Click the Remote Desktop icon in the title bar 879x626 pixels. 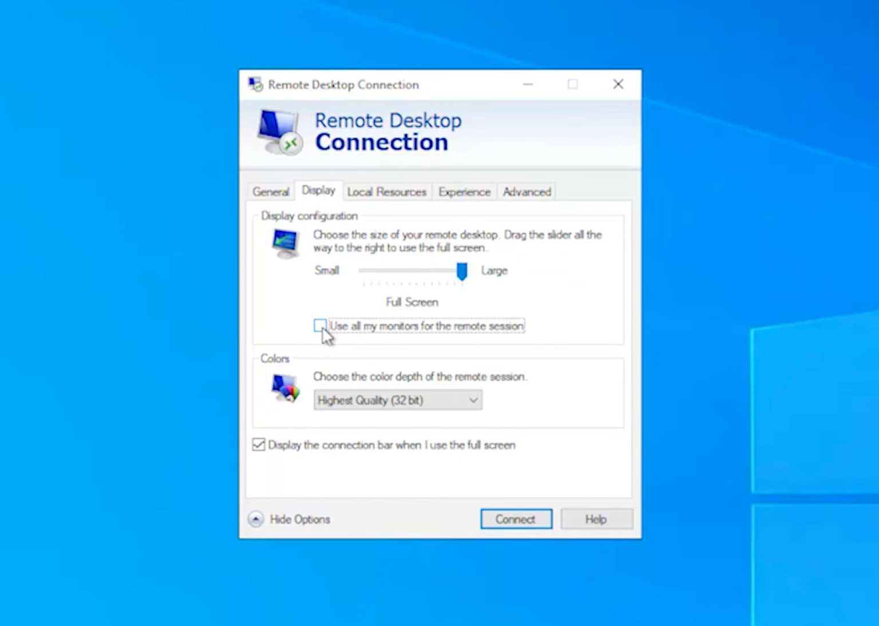coord(256,84)
